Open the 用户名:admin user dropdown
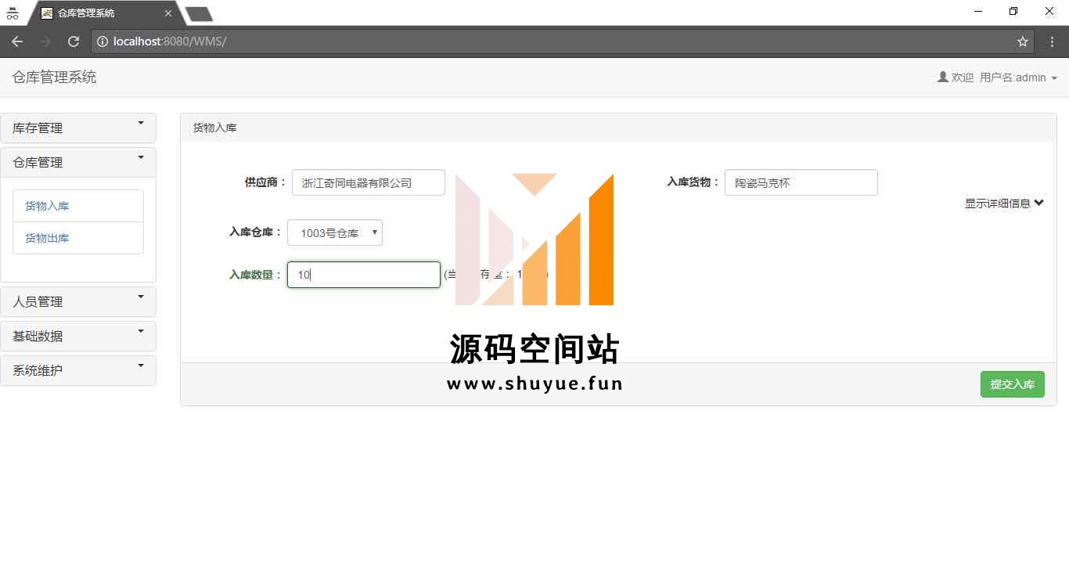 click(x=1018, y=77)
